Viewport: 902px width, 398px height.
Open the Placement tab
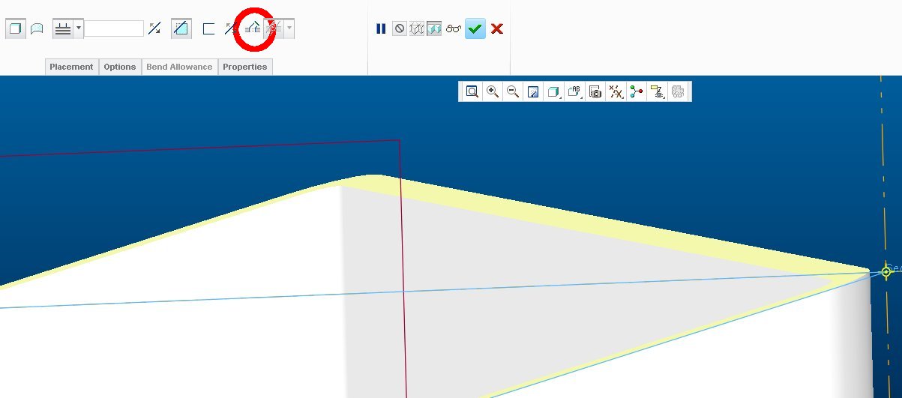71,67
